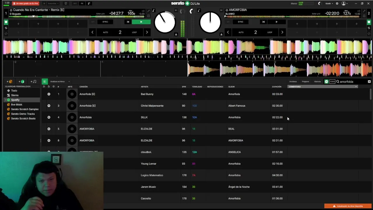Enable LOOP on deck 1

coord(134,32)
